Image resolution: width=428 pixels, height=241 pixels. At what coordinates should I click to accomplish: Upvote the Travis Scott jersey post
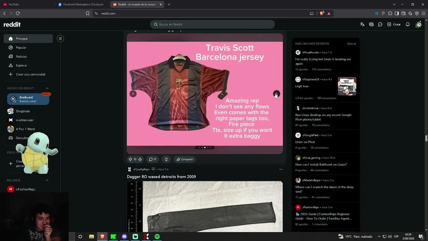(130, 159)
